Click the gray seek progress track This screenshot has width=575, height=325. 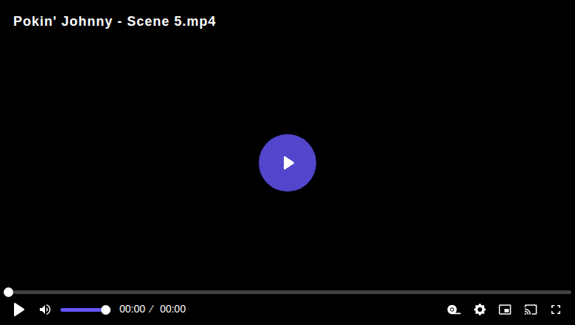[290, 292]
